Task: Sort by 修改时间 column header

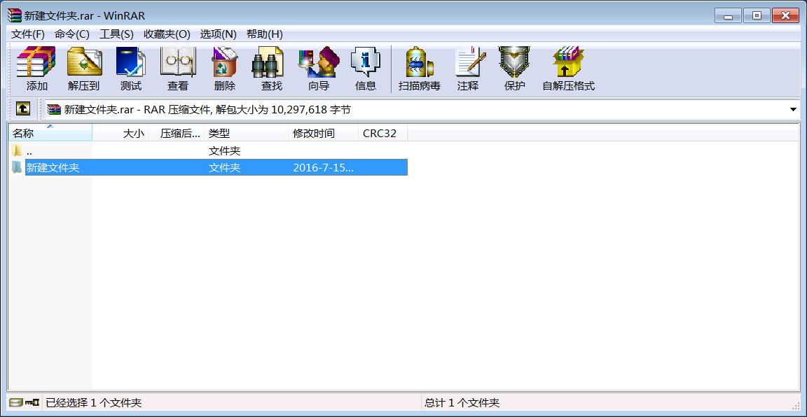Action: pos(324,133)
